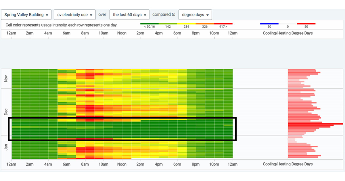This screenshot has width=345, height=181.
Task: Click the blue cooling degree legend swatch
Action: click(x=269, y=24)
